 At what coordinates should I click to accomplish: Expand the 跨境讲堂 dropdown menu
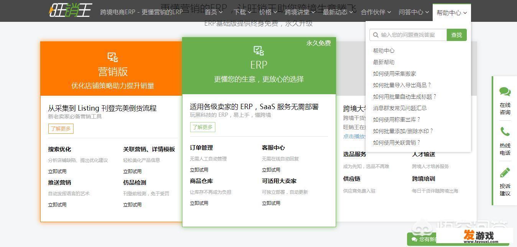[300, 12]
